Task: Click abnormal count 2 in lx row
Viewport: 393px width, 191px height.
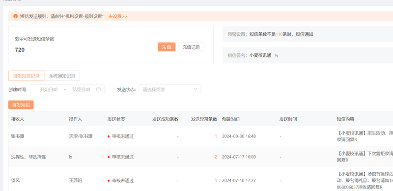Action: (216, 157)
